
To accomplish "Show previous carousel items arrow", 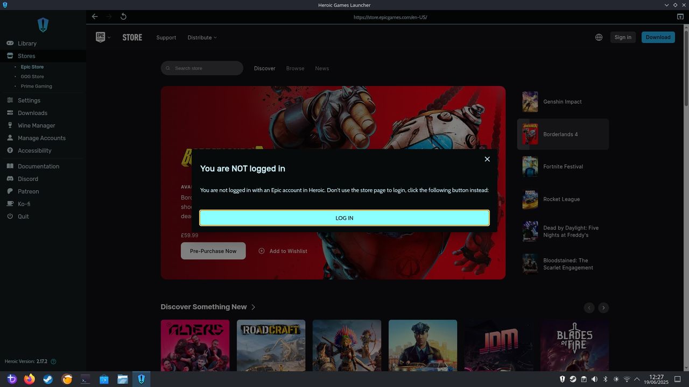I will pyautogui.click(x=589, y=307).
